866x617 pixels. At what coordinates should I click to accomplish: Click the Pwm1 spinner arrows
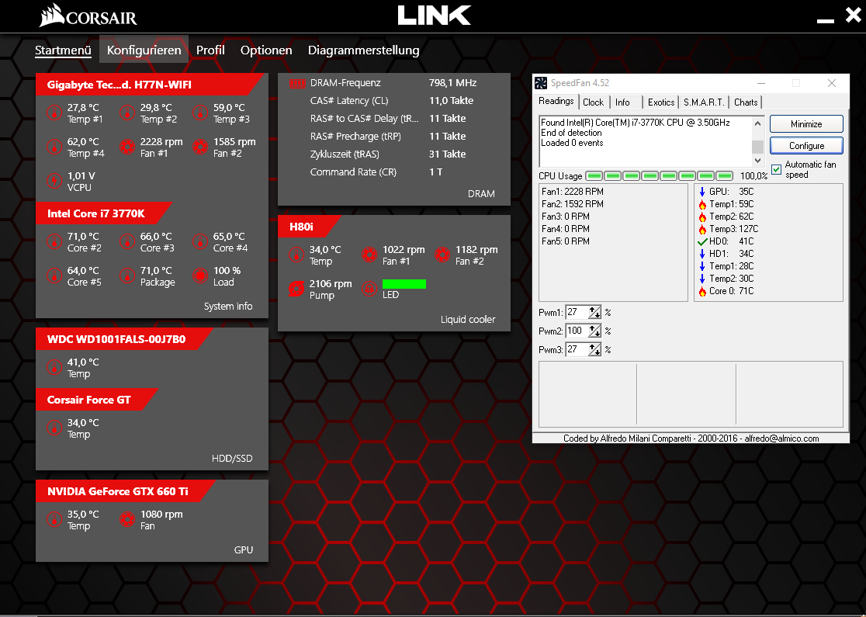point(595,313)
